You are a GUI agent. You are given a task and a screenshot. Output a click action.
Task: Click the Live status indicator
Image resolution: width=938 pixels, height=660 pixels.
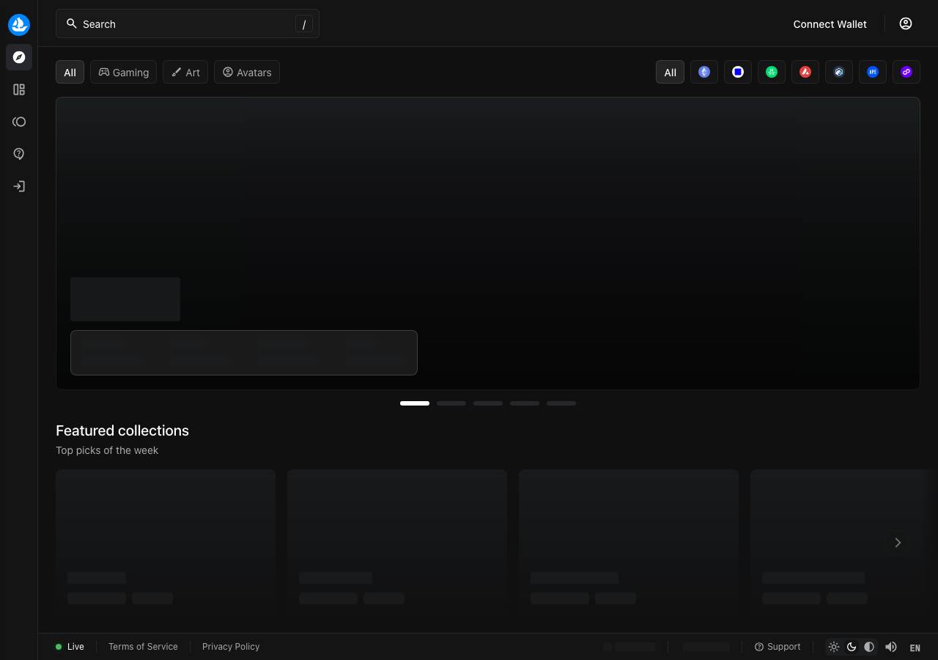70,647
